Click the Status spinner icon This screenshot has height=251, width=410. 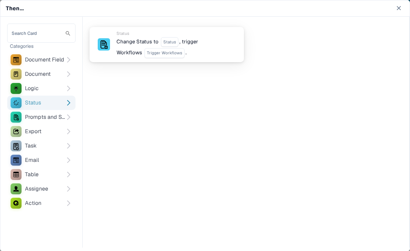pos(16,103)
